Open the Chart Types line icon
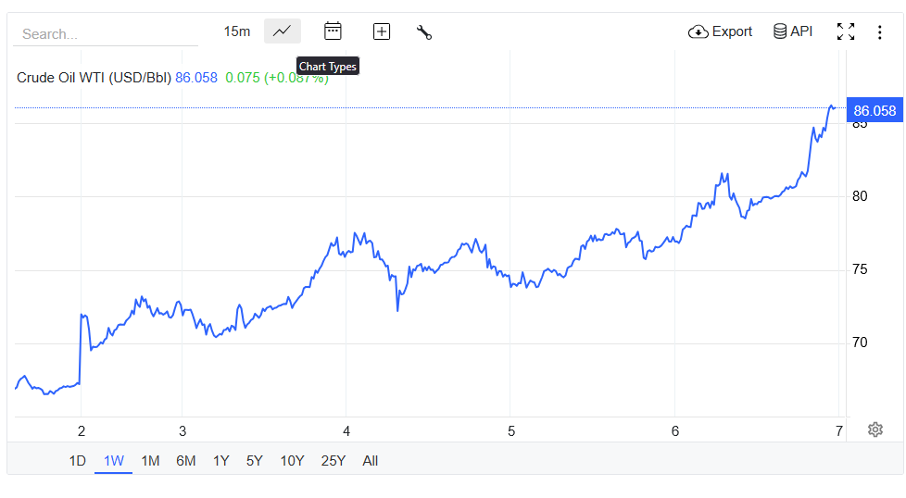 [x=282, y=31]
